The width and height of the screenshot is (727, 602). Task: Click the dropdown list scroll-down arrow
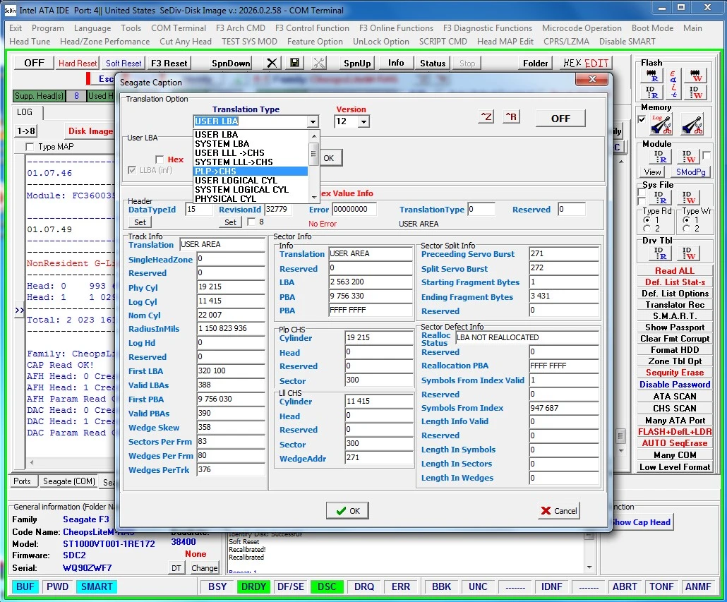[314, 198]
